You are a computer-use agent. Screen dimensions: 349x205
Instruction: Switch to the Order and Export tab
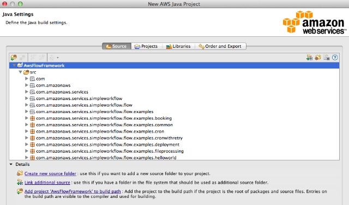click(220, 46)
